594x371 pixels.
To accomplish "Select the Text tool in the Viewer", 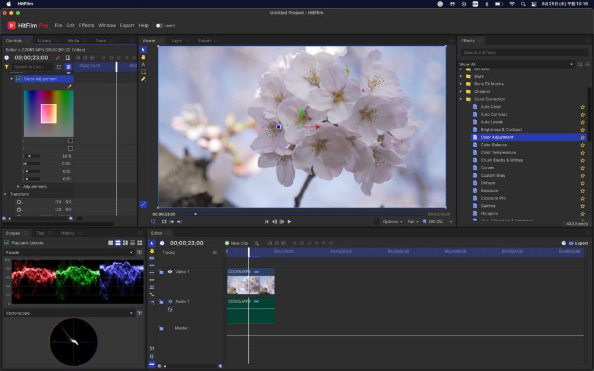I will pyautogui.click(x=143, y=64).
